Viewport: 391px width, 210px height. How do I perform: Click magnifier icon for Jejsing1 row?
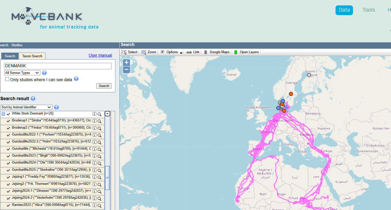99,177
